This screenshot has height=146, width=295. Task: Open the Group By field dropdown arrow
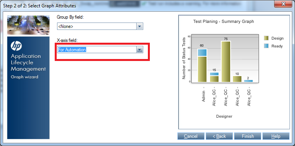tap(139, 26)
